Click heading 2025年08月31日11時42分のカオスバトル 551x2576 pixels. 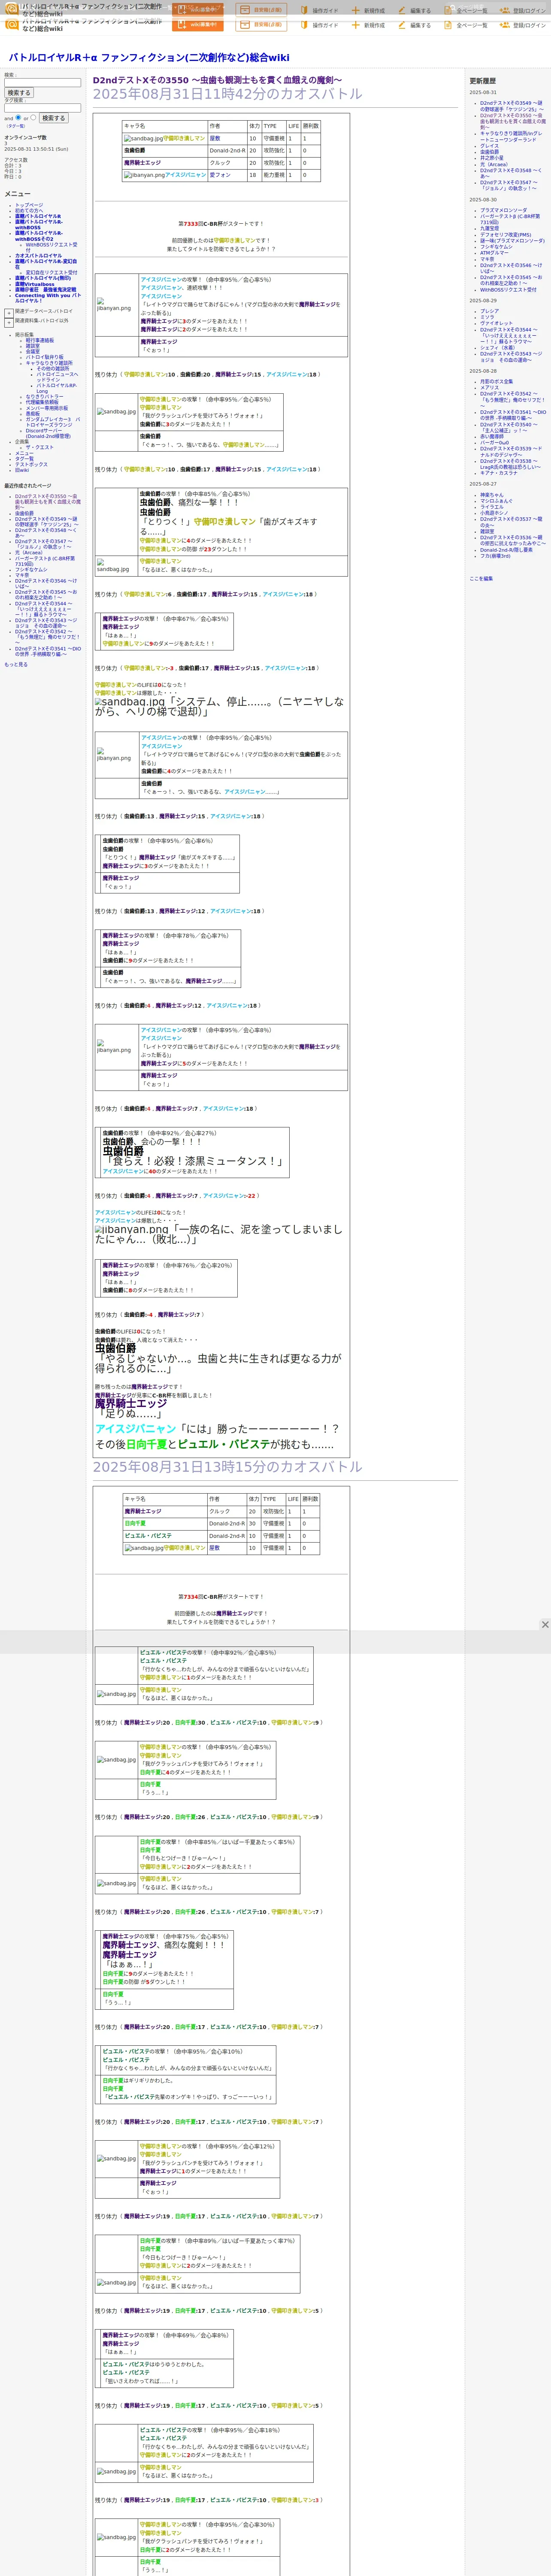point(228,94)
